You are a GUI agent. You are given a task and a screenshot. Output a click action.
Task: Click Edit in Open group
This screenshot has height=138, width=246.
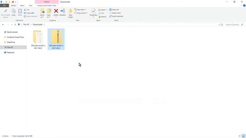click(x=101, y=13)
